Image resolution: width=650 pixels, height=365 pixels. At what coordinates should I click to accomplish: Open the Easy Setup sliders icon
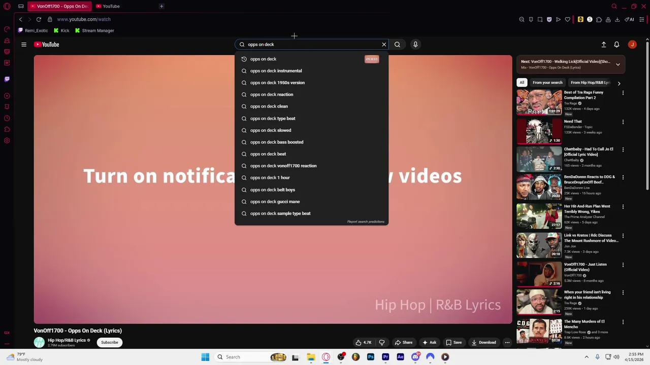641,19
